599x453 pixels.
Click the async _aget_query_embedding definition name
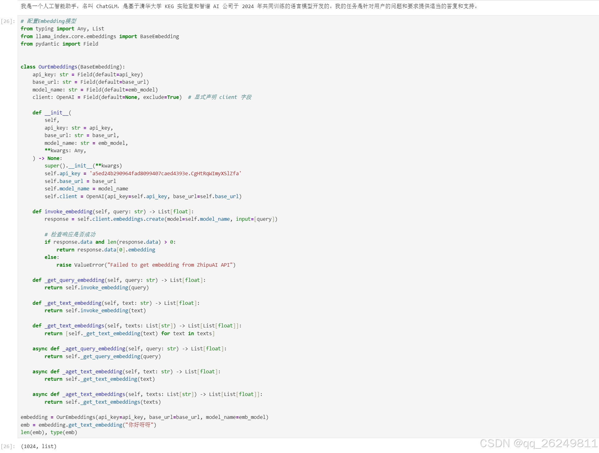[94, 349]
